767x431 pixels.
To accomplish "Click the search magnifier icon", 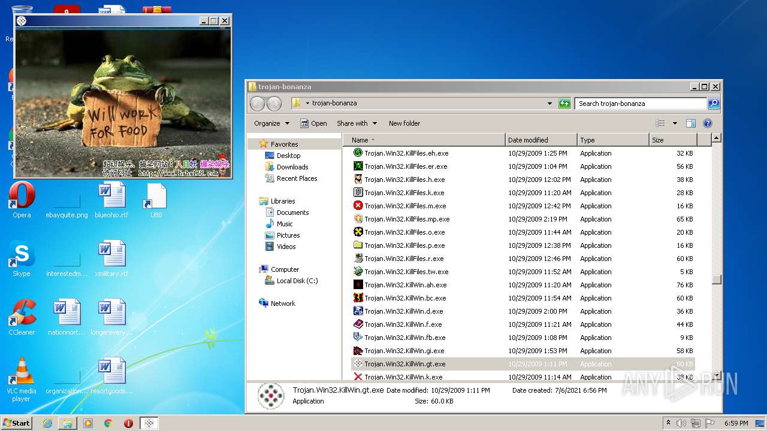I will 714,104.
